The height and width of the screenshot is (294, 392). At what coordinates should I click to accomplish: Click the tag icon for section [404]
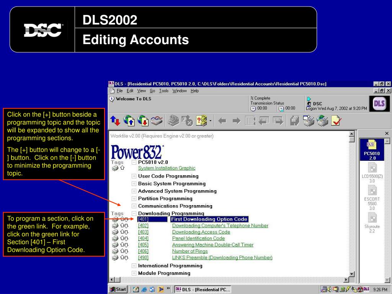(115, 238)
